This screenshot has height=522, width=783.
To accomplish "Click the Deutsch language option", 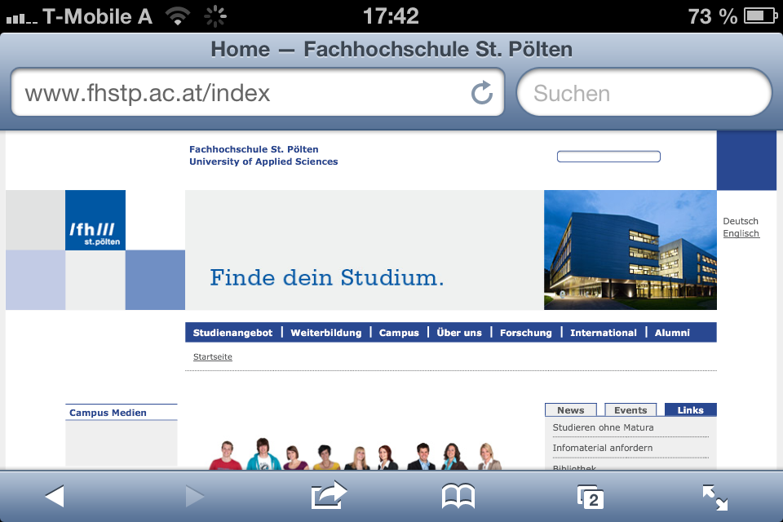I will pyautogui.click(x=741, y=221).
